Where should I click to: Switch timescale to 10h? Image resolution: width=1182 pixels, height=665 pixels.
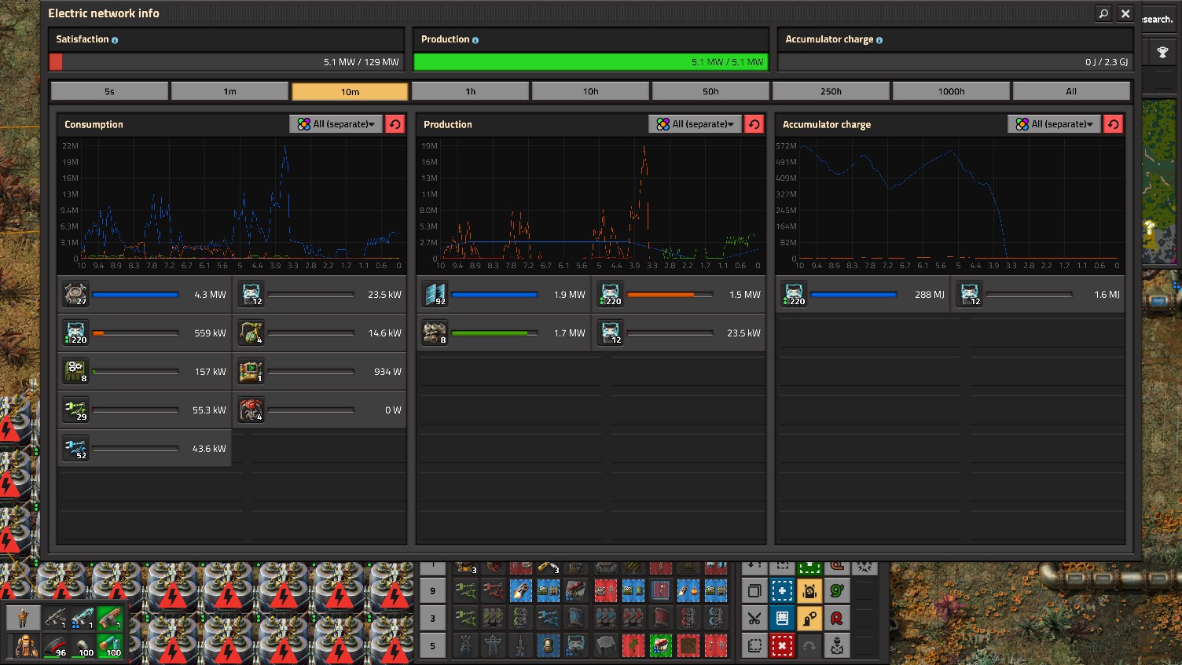(x=590, y=91)
